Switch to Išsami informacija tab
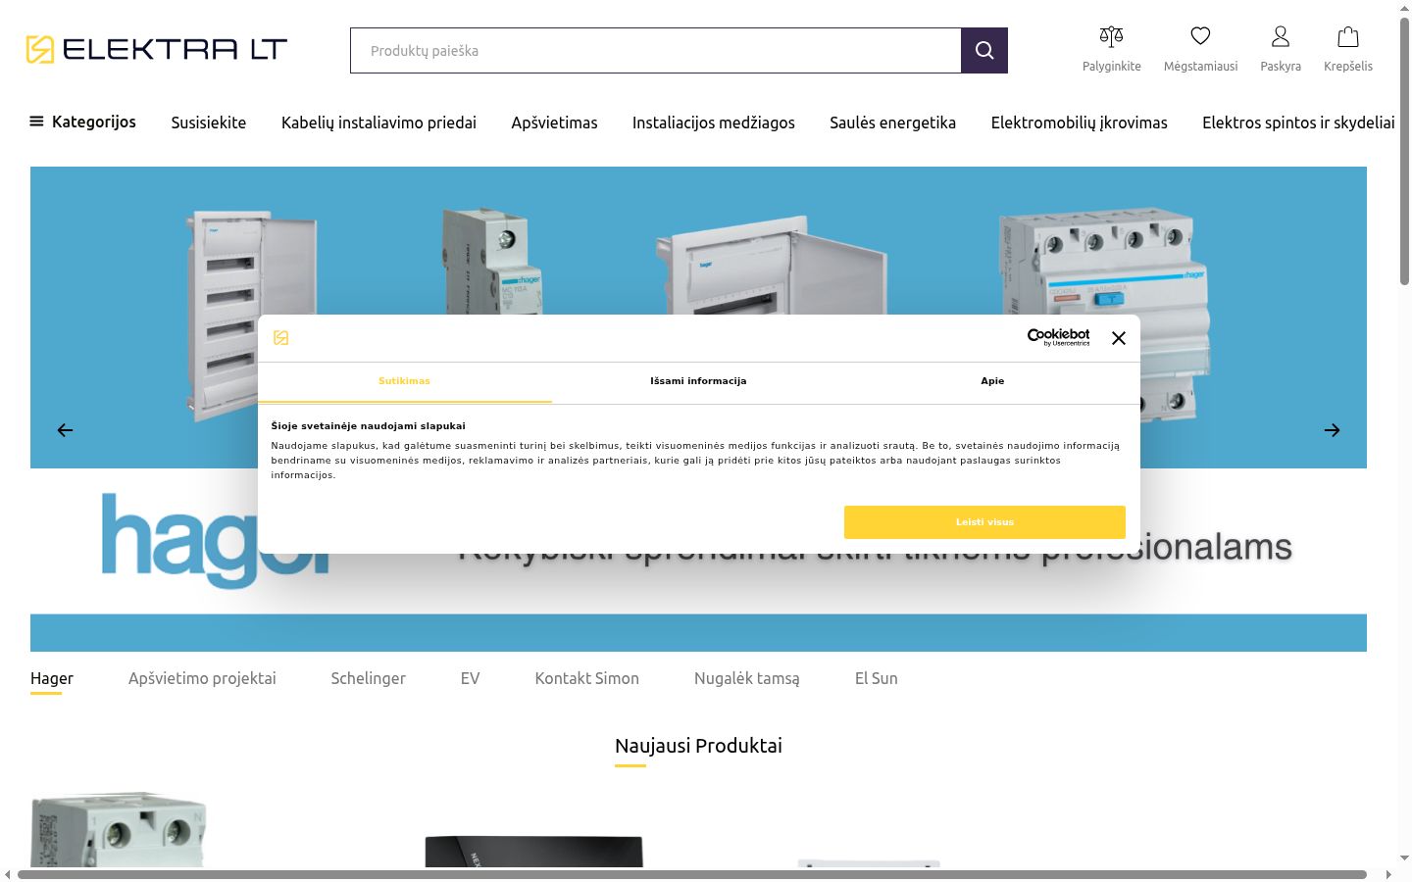 (x=698, y=381)
